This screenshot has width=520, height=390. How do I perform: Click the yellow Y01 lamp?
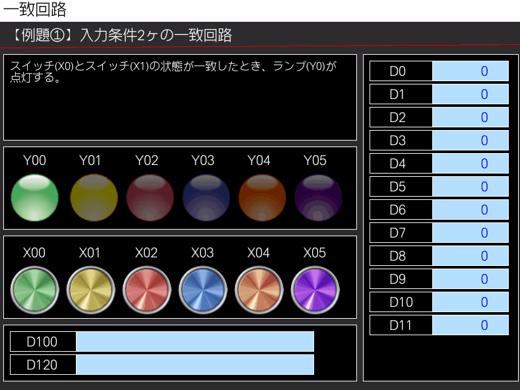pyautogui.click(x=94, y=198)
